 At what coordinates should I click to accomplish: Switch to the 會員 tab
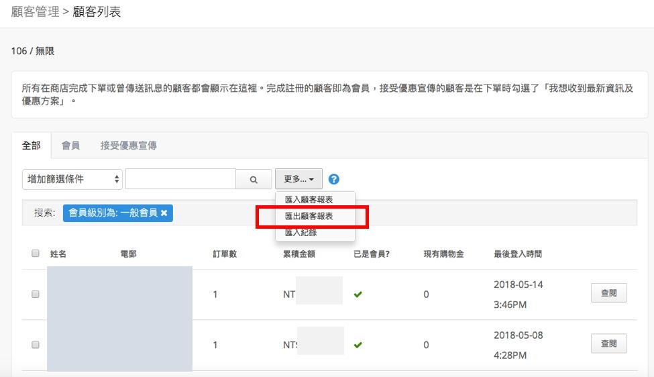point(70,146)
